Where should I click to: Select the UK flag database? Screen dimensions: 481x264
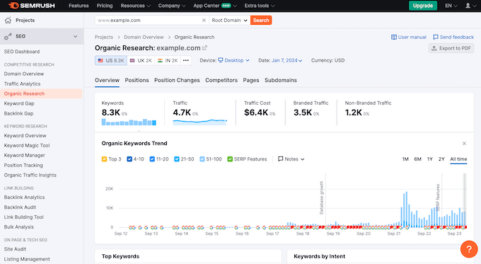pyautogui.click(x=141, y=60)
